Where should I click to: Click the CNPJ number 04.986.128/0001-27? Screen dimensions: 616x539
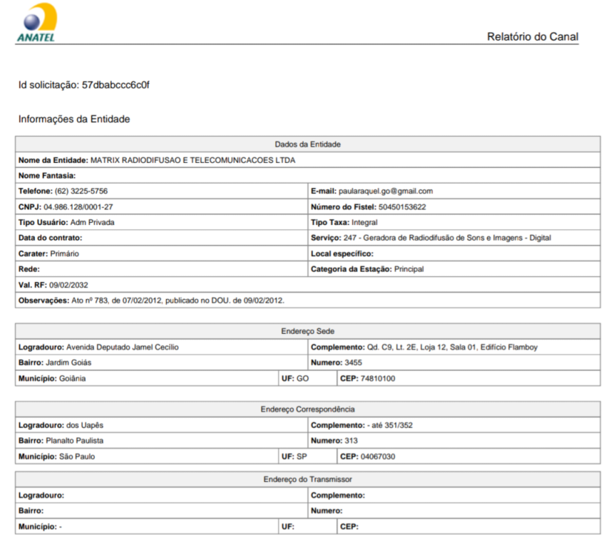78,207
